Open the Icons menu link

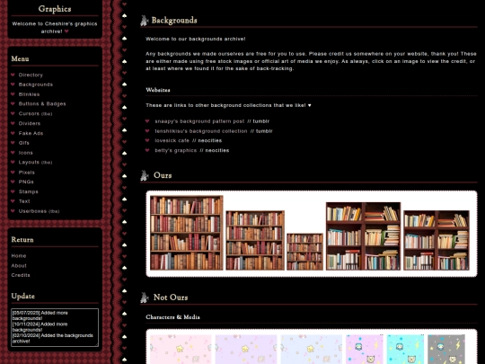click(26, 153)
